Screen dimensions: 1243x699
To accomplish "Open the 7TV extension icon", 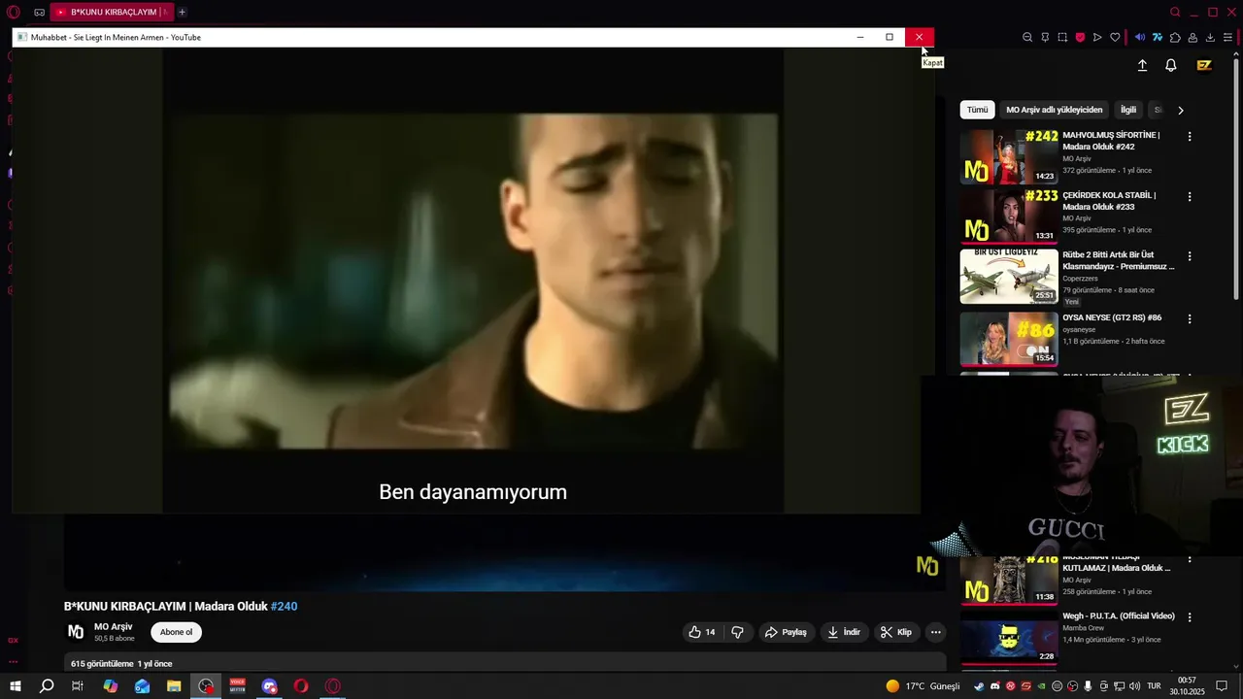I will [1158, 37].
